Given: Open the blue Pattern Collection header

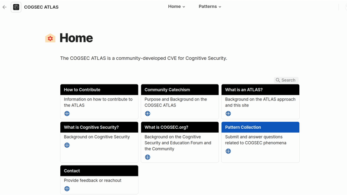Looking at the screenshot, I should (260, 127).
